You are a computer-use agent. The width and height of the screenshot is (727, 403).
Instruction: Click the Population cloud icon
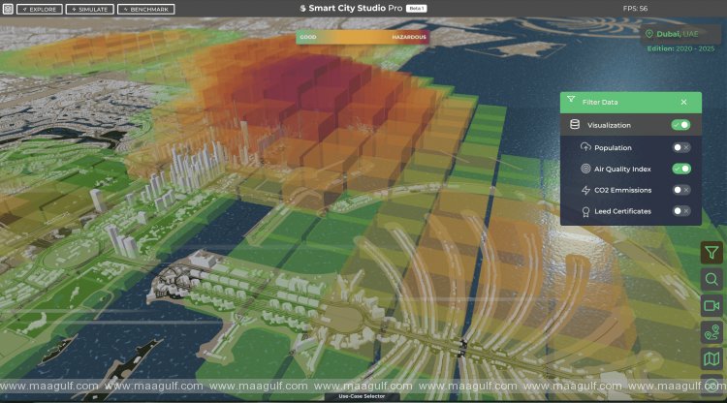(585, 147)
